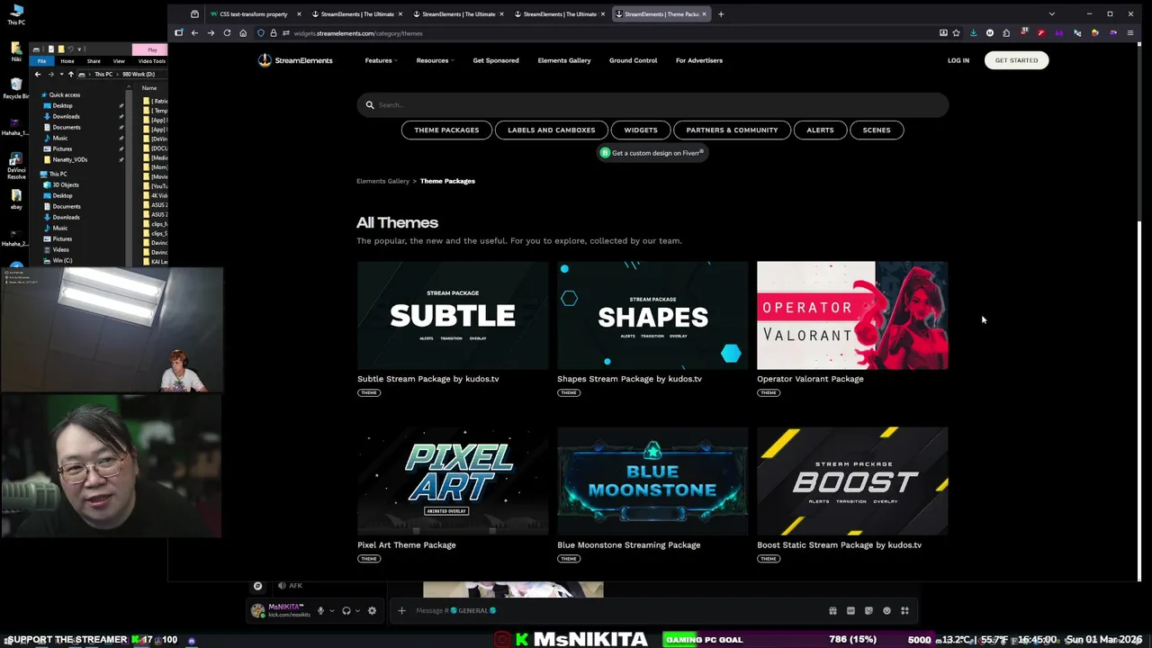1152x648 pixels.
Task: Expand the Features dropdown in site nav
Action: pyautogui.click(x=381, y=60)
